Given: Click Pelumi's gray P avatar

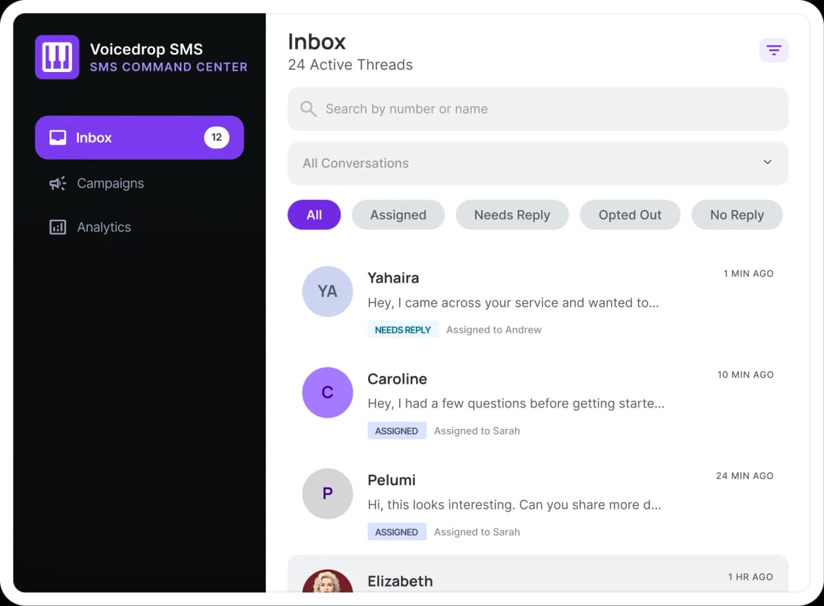Looking at the screenshot, I should (328, 493).
